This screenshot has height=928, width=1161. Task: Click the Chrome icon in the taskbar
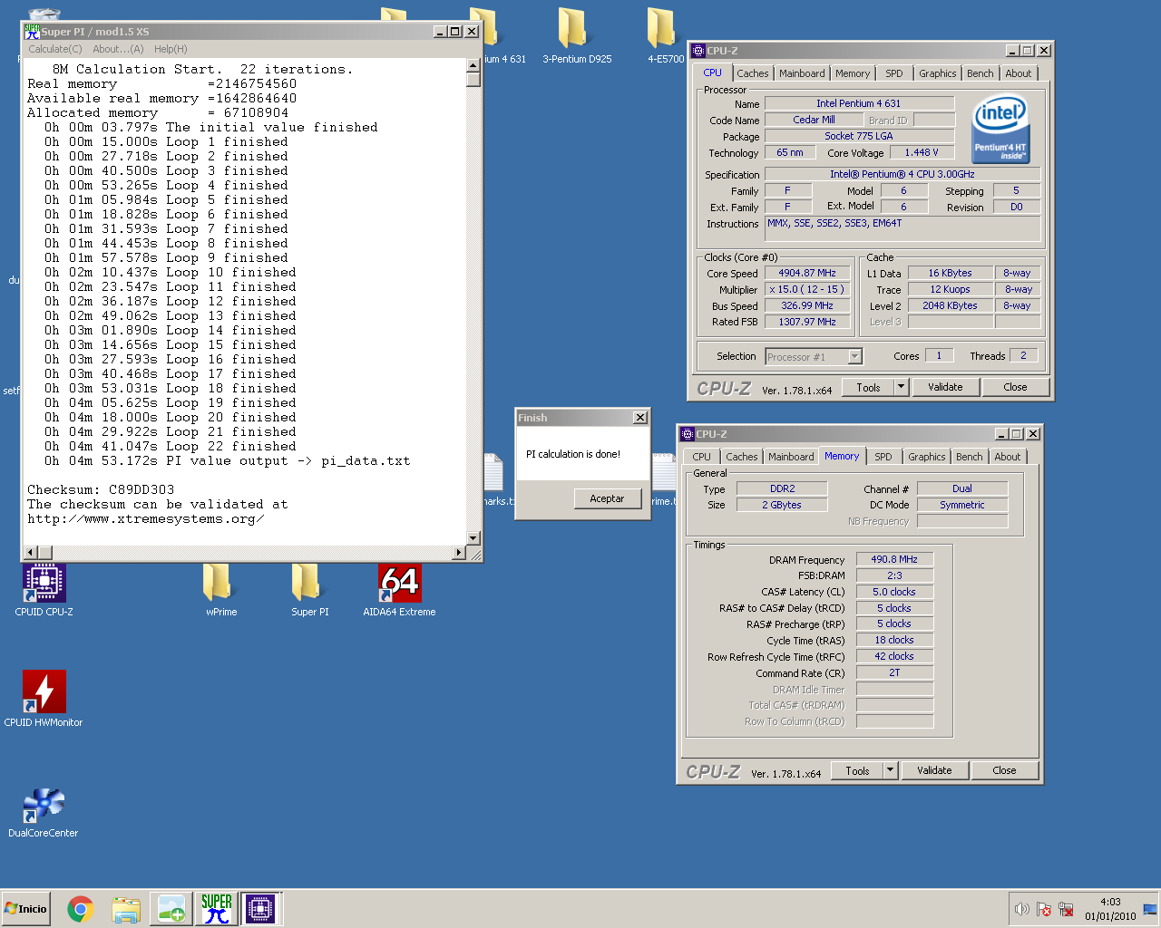pyautogui.click(x=81, y=909)
